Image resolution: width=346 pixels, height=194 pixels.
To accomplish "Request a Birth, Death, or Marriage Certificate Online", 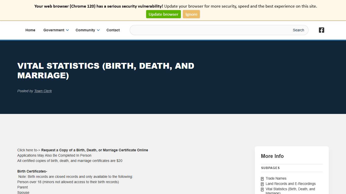I will (x=95, y=150).
